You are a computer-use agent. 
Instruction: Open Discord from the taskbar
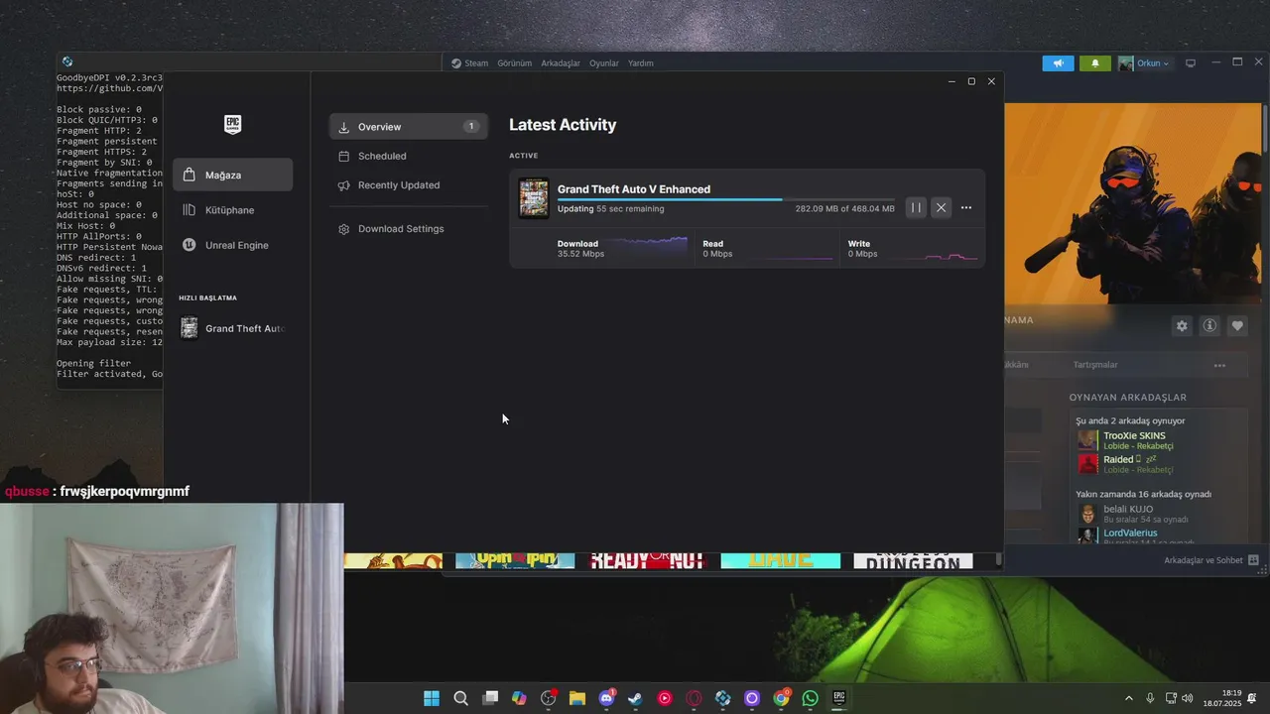[606, 698]
